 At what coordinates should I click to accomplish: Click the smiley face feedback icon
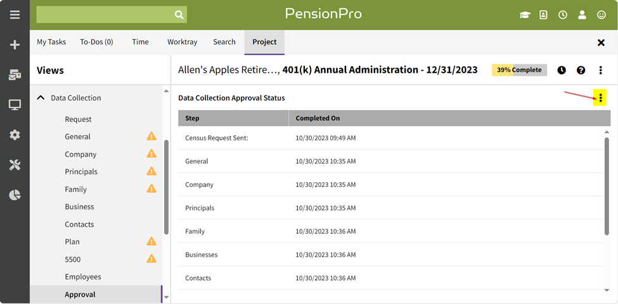pyautogui.click(x=601, y=15)
